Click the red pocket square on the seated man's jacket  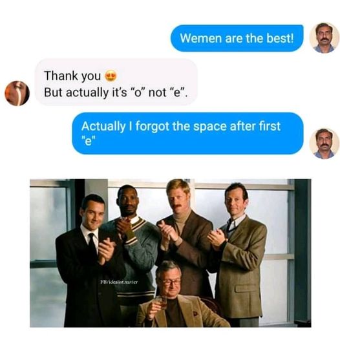pyautogui.click(x=195, y=313)
